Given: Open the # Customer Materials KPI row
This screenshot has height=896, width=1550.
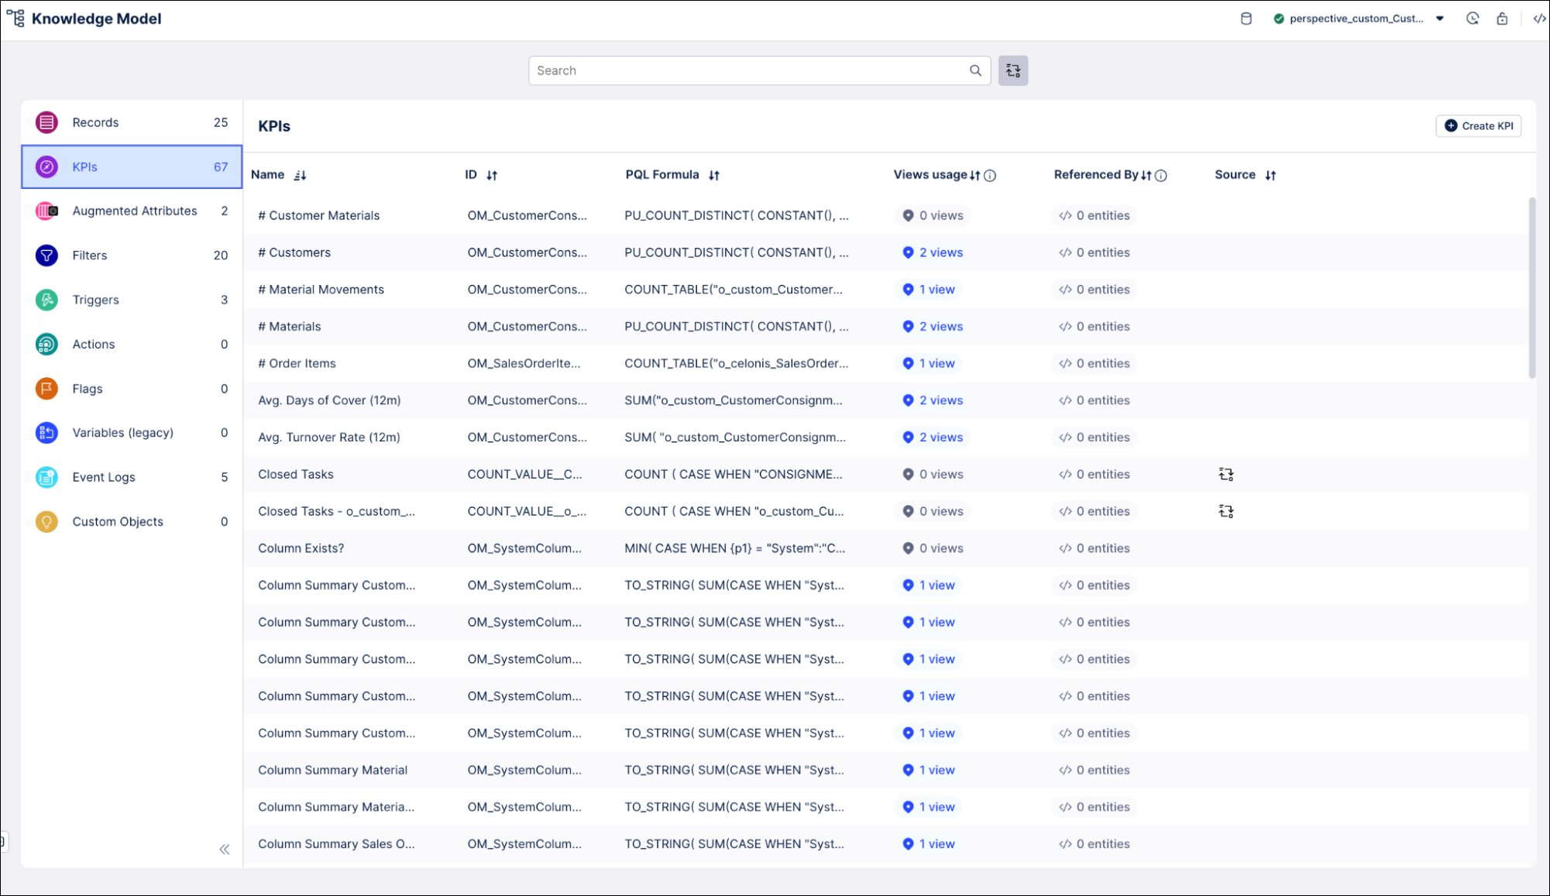Looking at the screenshot, I should (x=885, y=216).
